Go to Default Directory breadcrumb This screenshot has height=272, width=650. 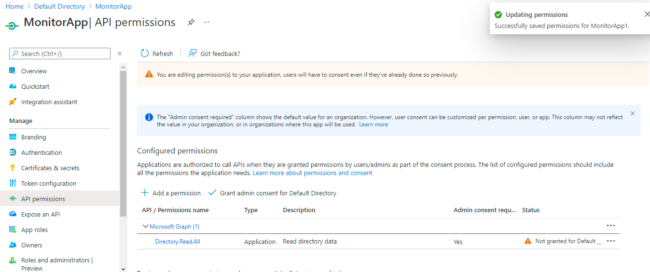pos(59,6)
